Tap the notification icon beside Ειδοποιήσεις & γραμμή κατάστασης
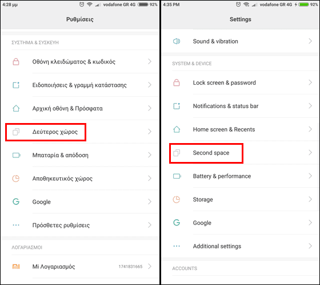The image size is (320, 285). coord(16,85)
